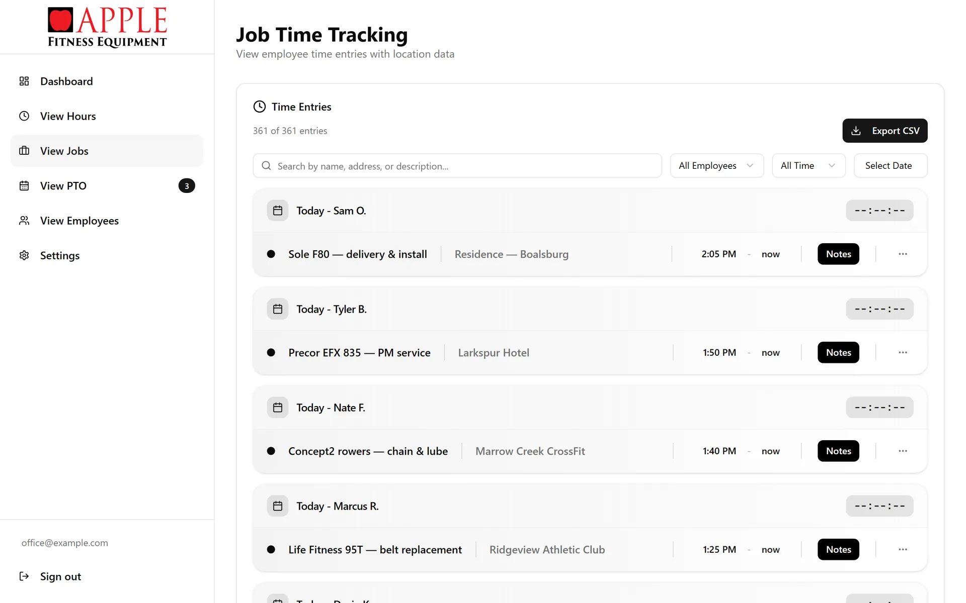Click Ridgeview Athletic Club location

pos(547,550)
